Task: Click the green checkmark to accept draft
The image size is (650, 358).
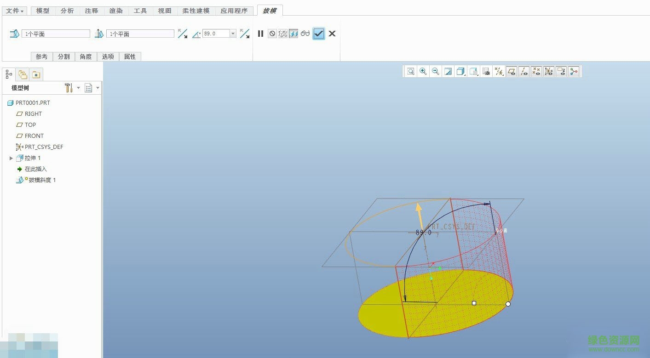Action: tap(319, 34)
